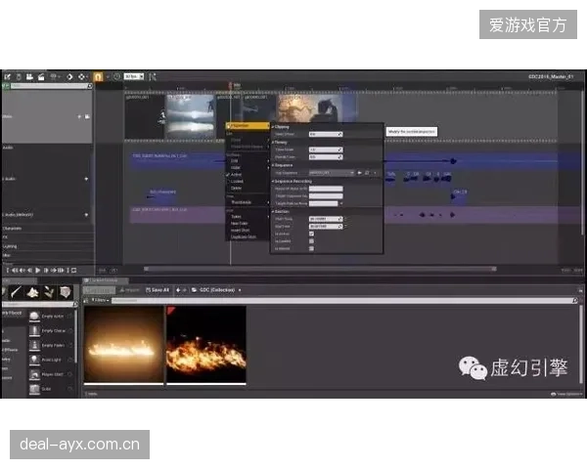Toggle the Active context menu entry
The image size is (587, 469).
[248, 175]
